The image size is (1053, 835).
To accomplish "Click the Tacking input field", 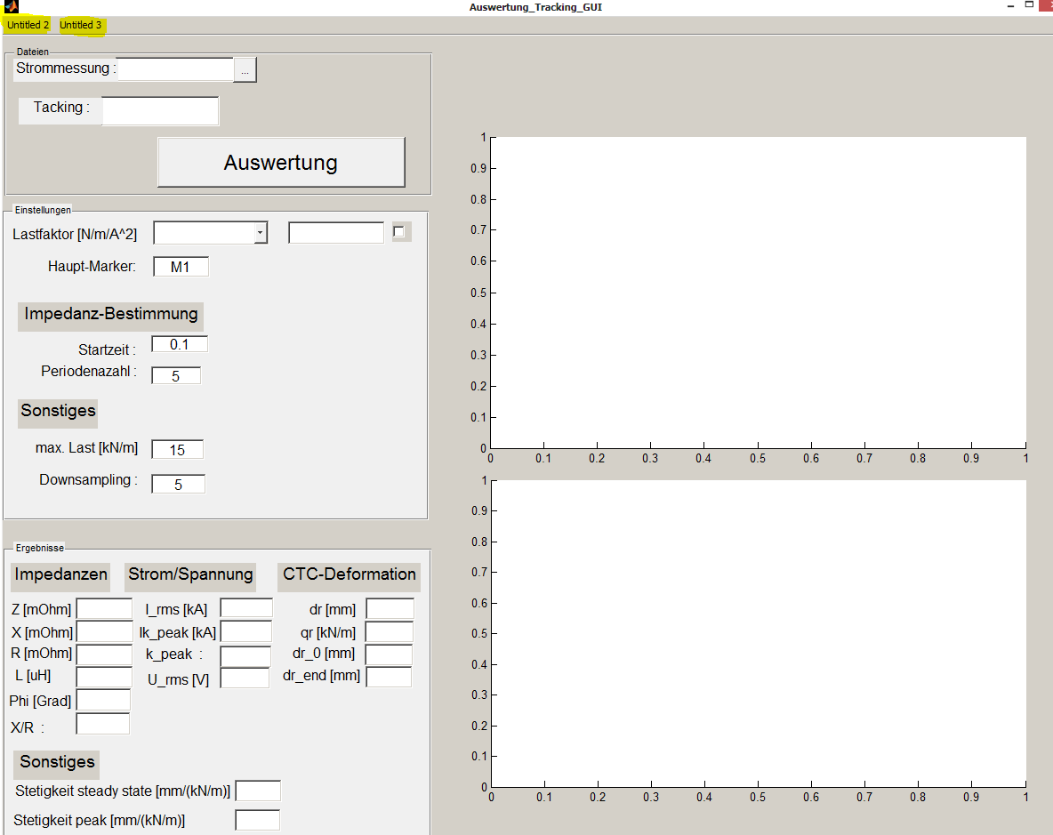I will pyautogui.click(x=160, y=111).
